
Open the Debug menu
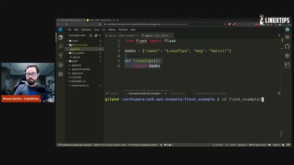(112, 29)
